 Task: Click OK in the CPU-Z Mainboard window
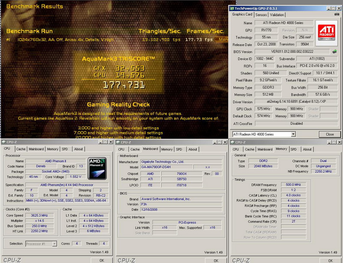(x=216, y=260)
